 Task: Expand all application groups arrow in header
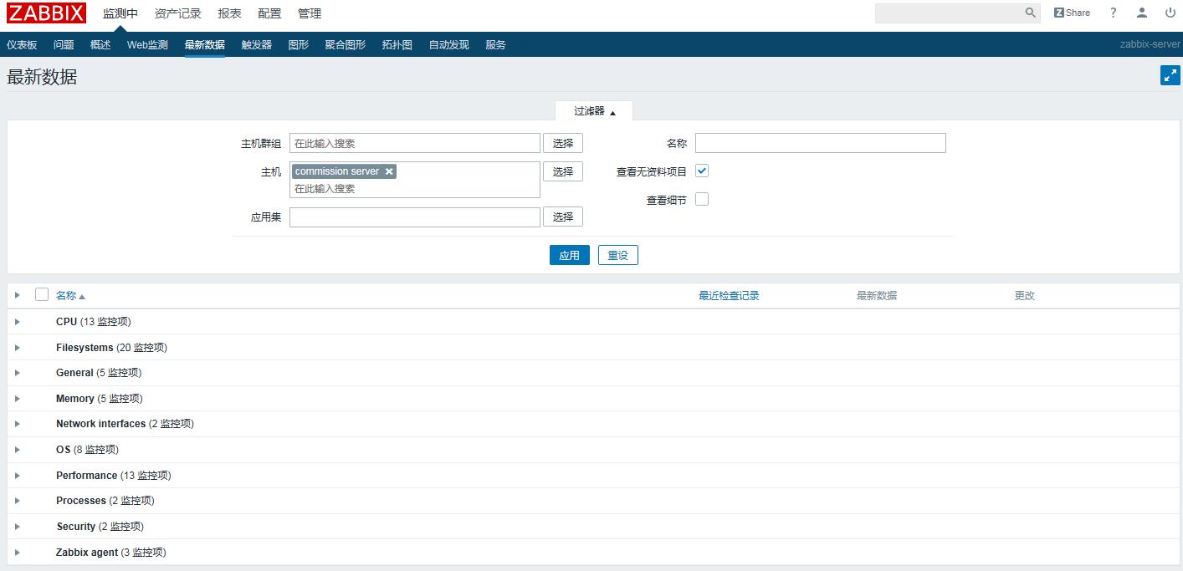tap(17, 295)
